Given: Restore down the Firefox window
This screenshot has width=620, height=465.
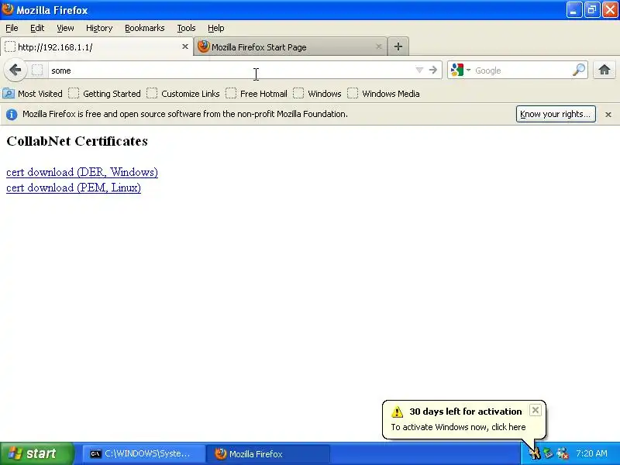Looking at the screenshot, I should point(592,10).
